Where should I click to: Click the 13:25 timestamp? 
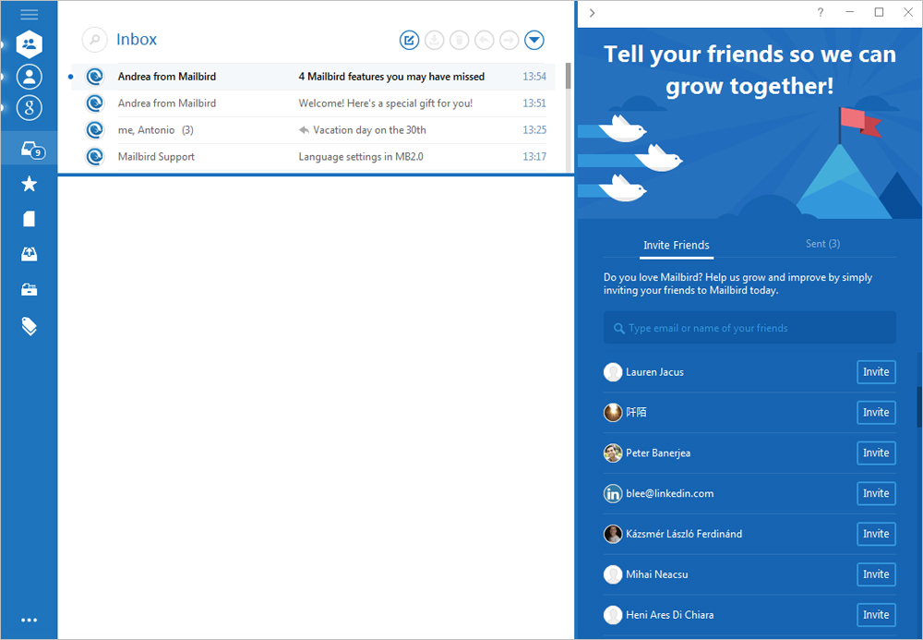pos(534,130)
